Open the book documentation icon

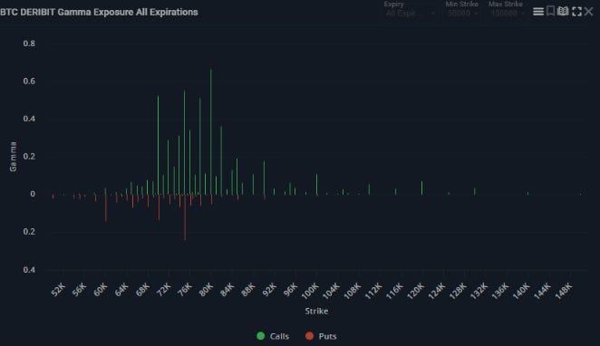pyautogui.click(x=563, y=11)
